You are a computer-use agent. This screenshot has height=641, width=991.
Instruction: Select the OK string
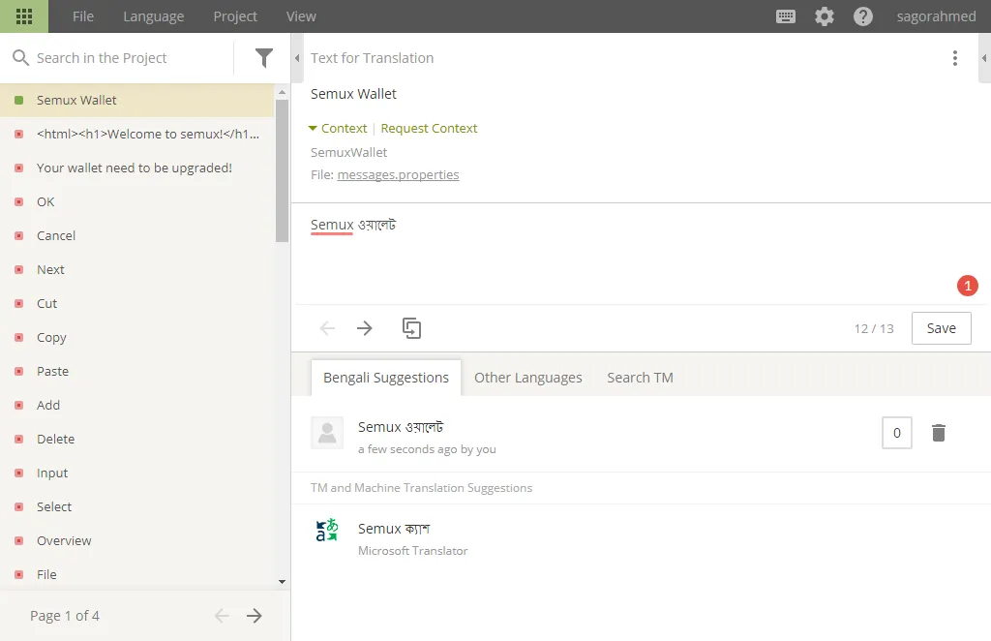(137, 201)
